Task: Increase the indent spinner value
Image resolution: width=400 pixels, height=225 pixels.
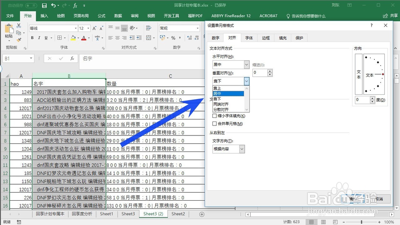Action: coord(270,71)
